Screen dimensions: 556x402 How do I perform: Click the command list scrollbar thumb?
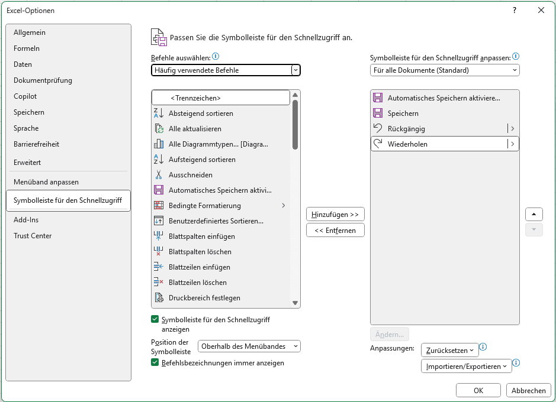click(x=295, y=125)
